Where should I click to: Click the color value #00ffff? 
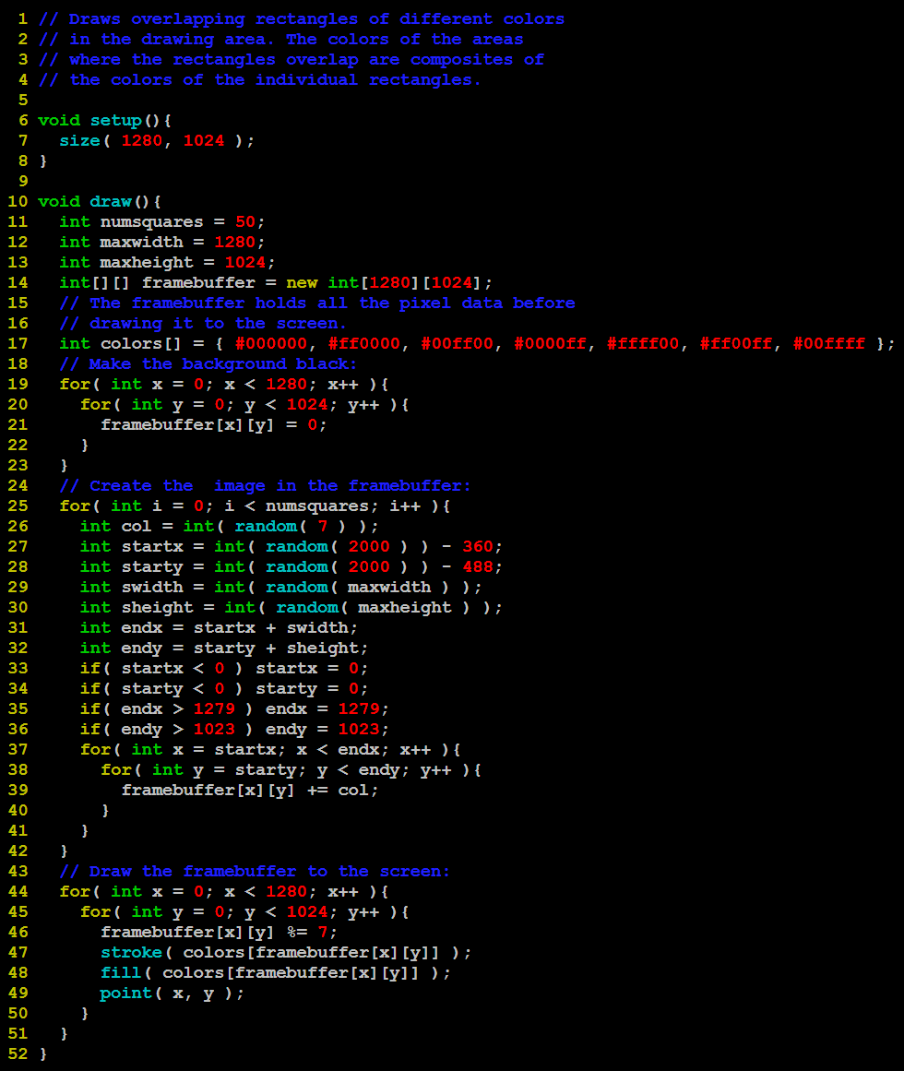pos(828,343)
